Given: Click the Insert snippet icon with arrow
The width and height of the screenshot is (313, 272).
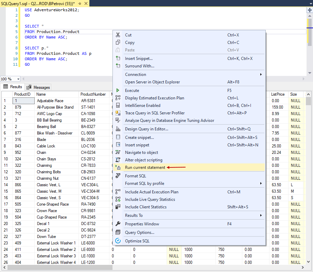Looking at the screenshot, I should tap(118, 145).
